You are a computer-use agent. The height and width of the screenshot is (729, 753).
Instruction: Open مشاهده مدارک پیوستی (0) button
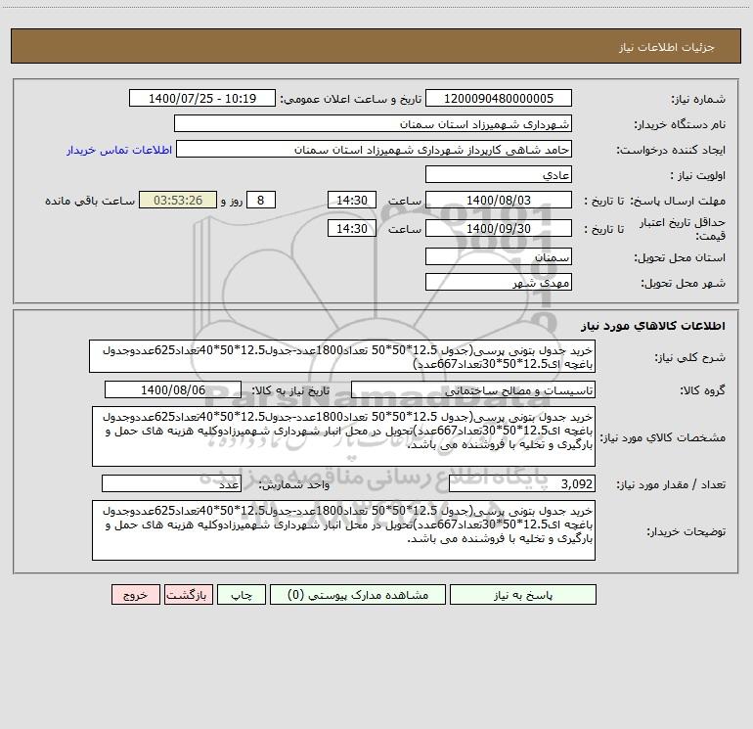[x=358, y=594]
